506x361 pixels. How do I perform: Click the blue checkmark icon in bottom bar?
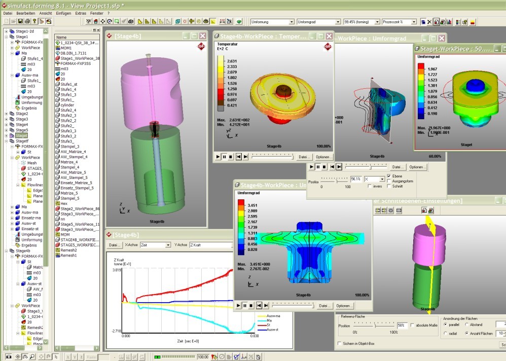tap(237, 356)
